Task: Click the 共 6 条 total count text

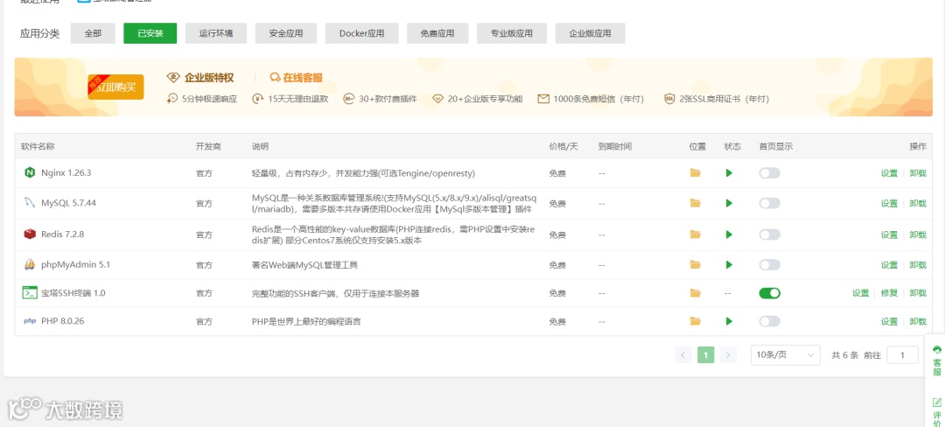Action: coord(845,355)
